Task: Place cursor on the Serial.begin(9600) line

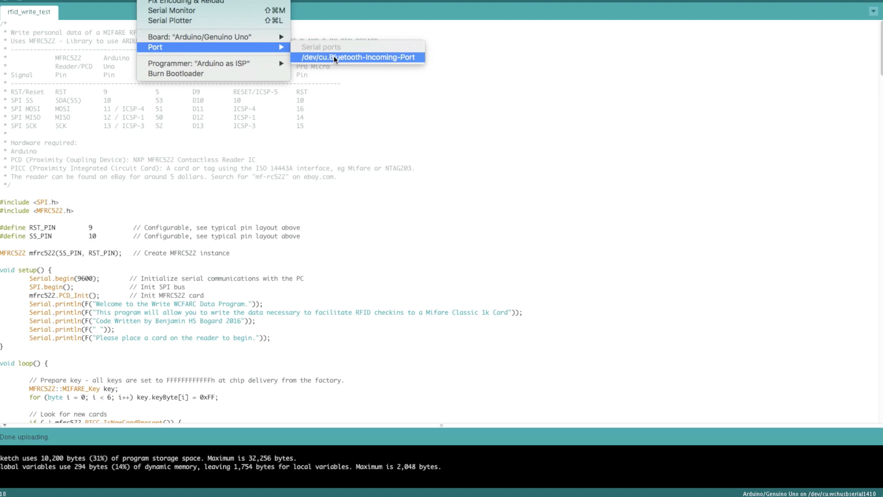Action: point(64,278)
